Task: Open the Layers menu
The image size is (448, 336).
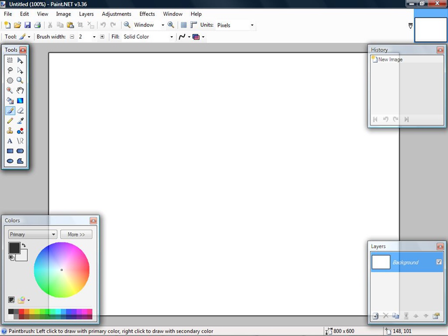Action: tap(86, 14)
